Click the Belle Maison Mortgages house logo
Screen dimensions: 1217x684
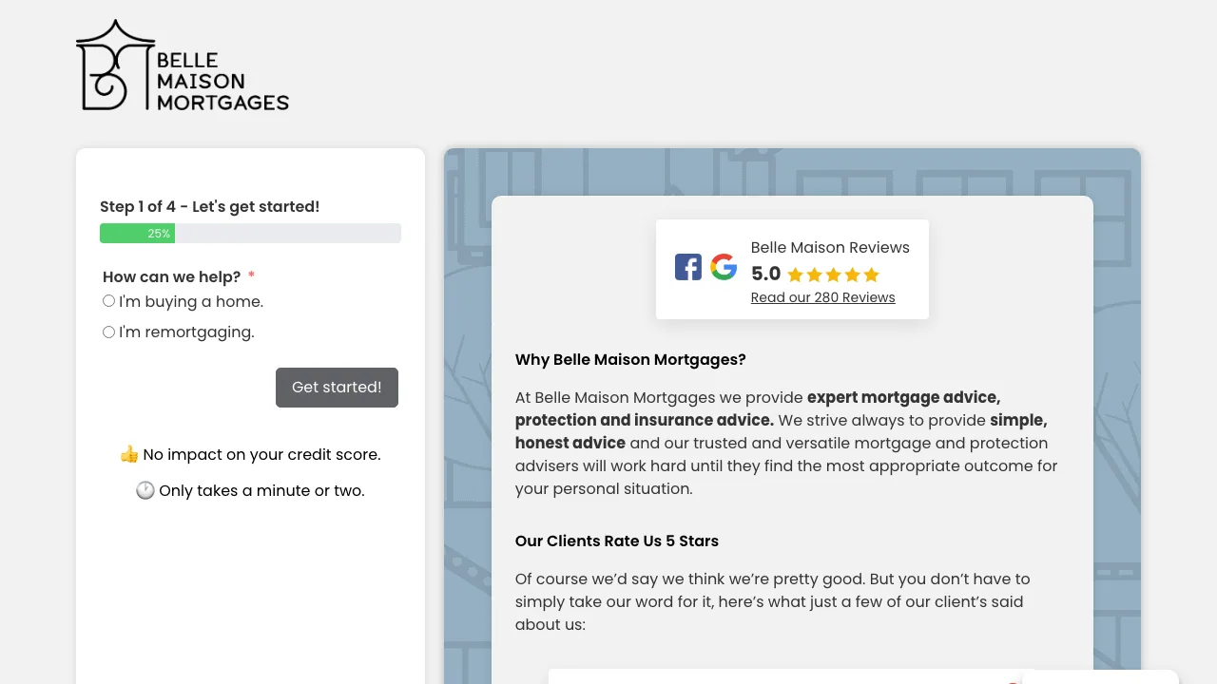tap(113, 65)
